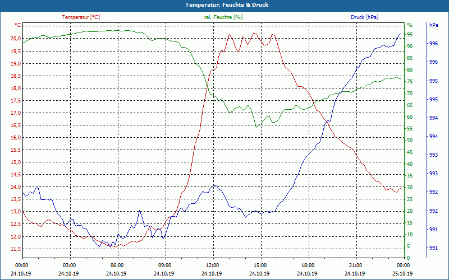The width and height of the screenshot is (449, 280).
Task: Click the blue 'hPa' axis unit label
Action: pos(433,25)
